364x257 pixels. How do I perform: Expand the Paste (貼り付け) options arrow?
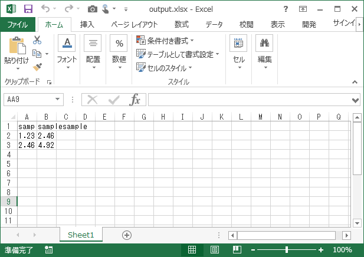[x=18, y=68]
